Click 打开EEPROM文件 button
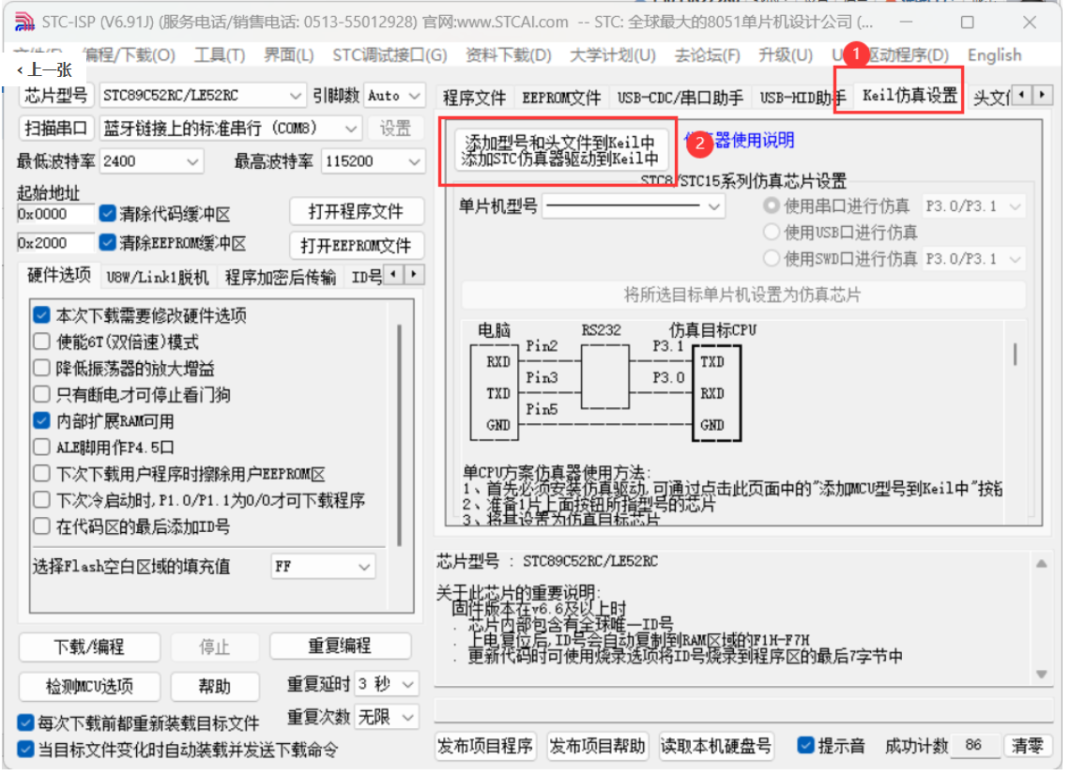 pos(359,247)
